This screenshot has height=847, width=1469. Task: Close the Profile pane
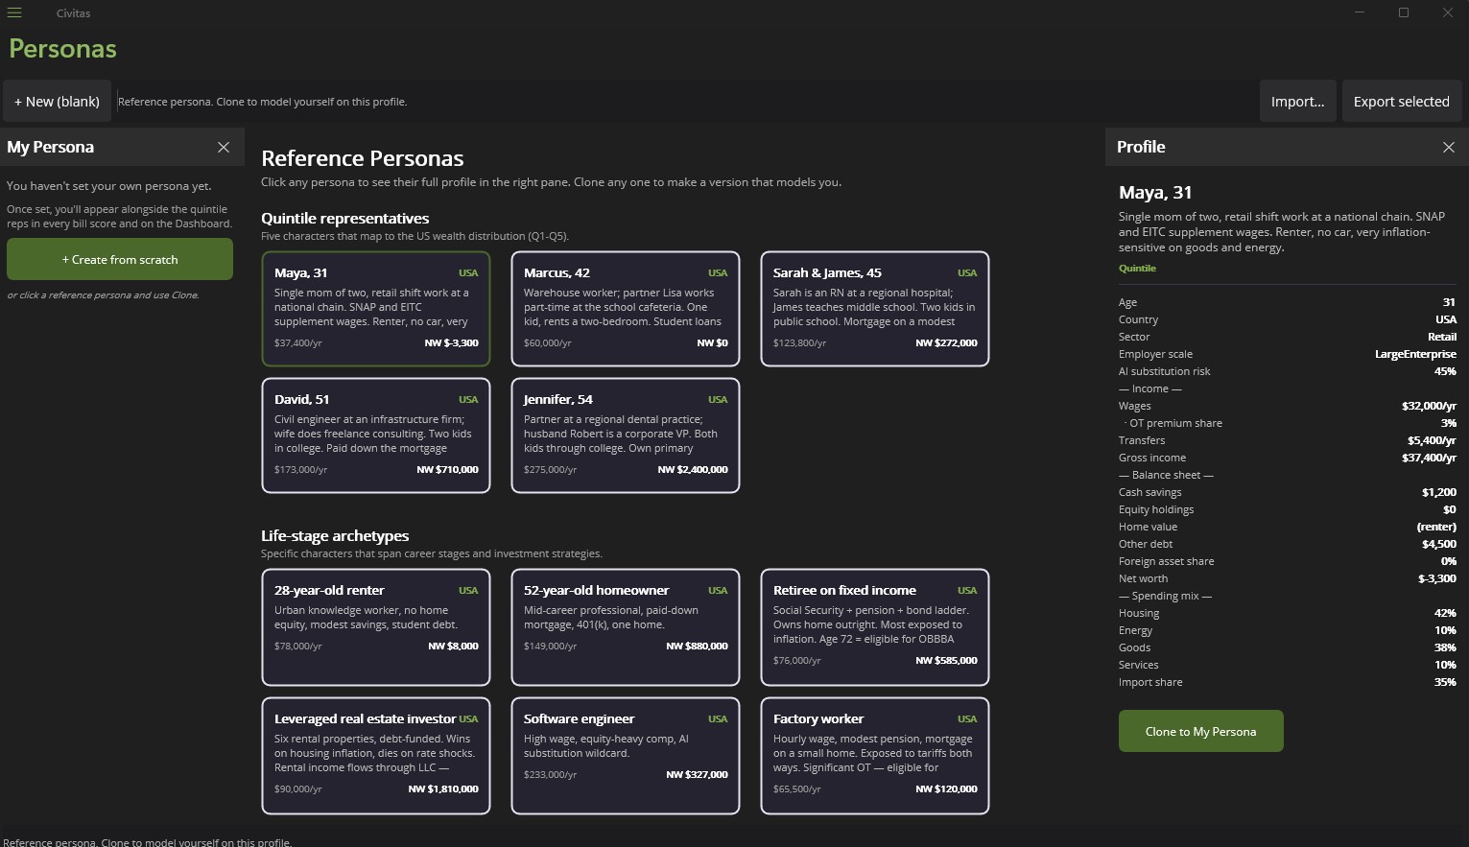click(x=1448, y=147)
